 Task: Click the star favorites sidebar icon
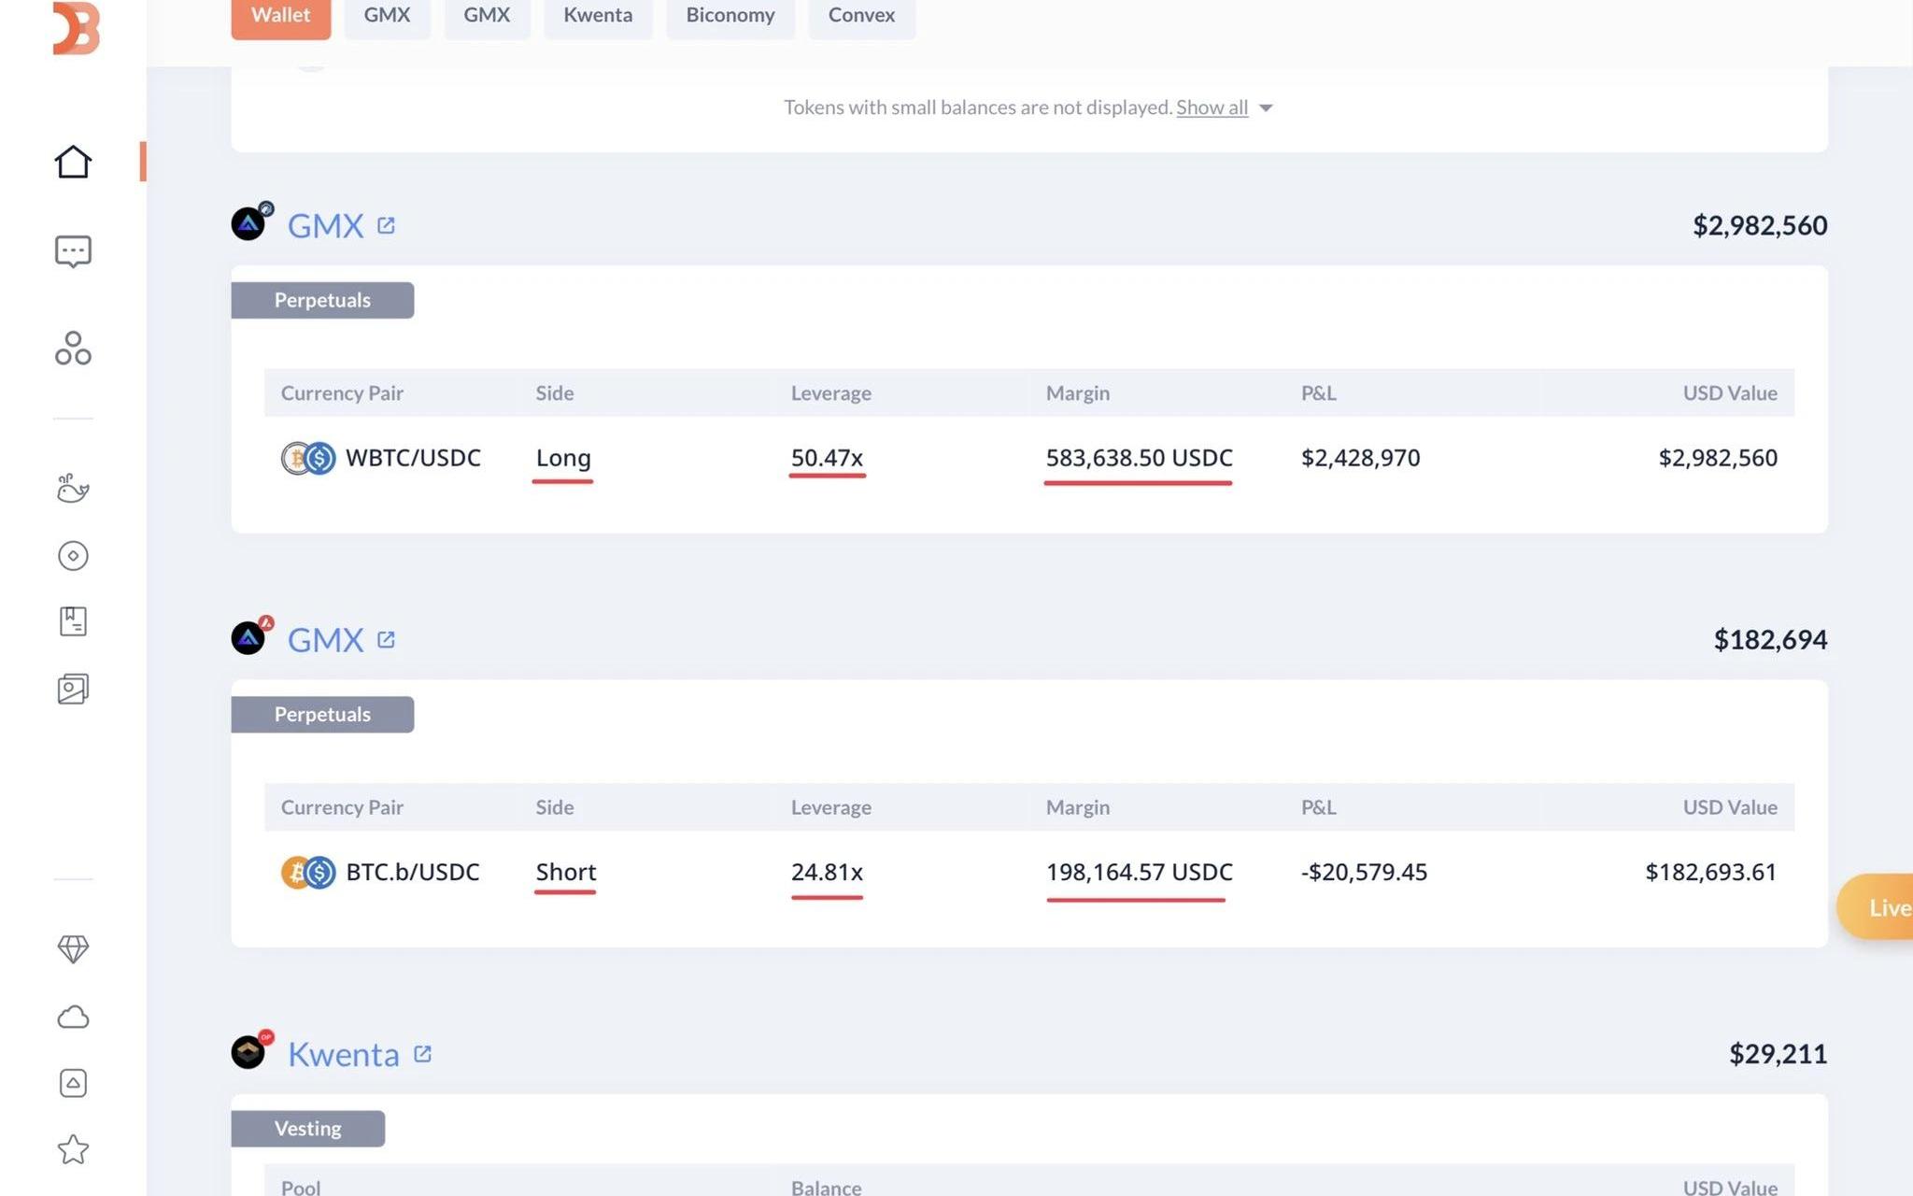tap(73, 1149)
